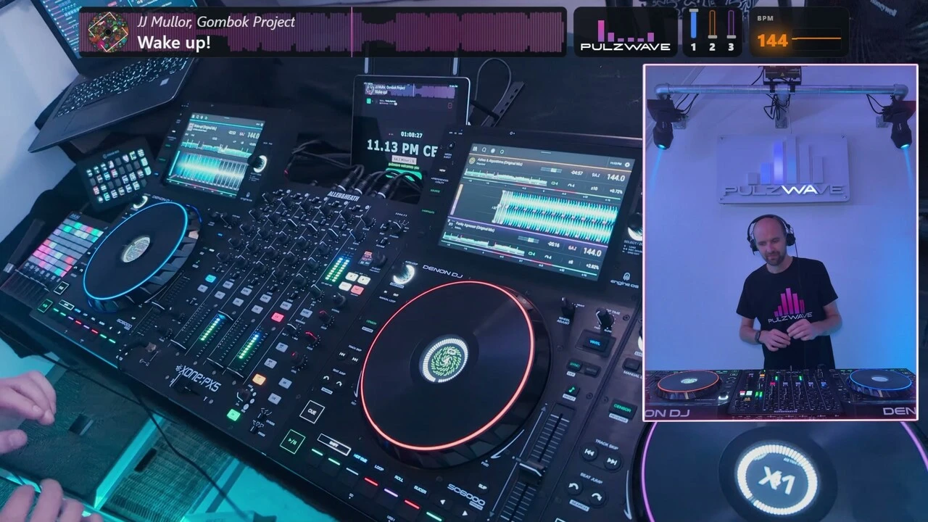
Task: Adjust the orange channel 2 level fader
Action: click(712, 25)
